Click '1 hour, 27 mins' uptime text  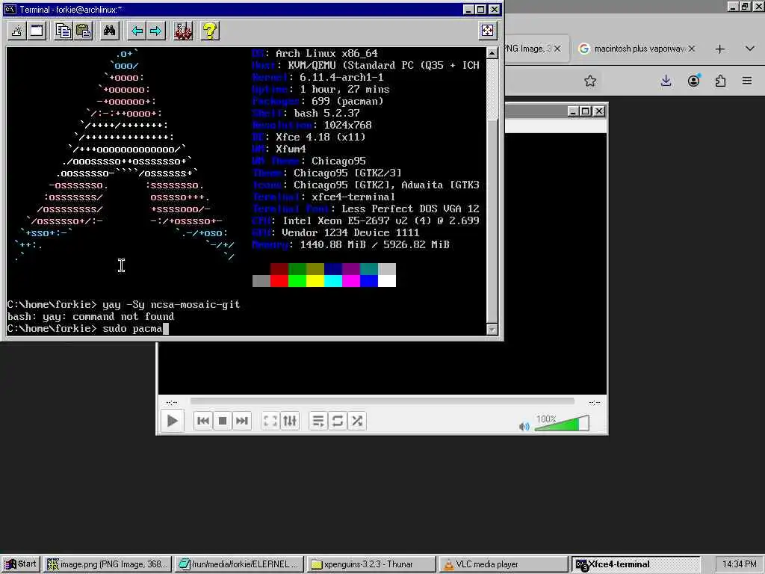344,90
